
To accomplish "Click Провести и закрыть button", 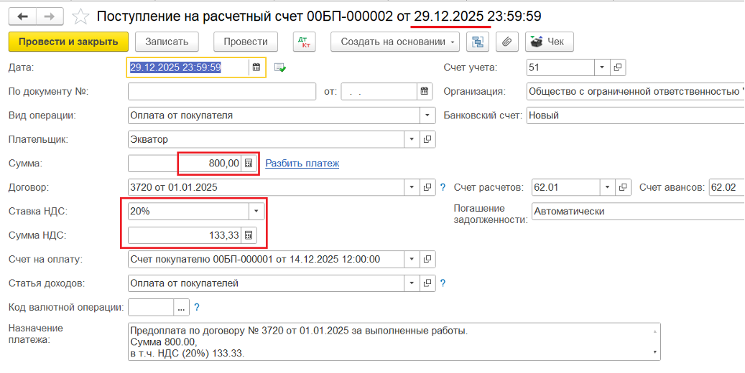I will [x=68, y=42].
